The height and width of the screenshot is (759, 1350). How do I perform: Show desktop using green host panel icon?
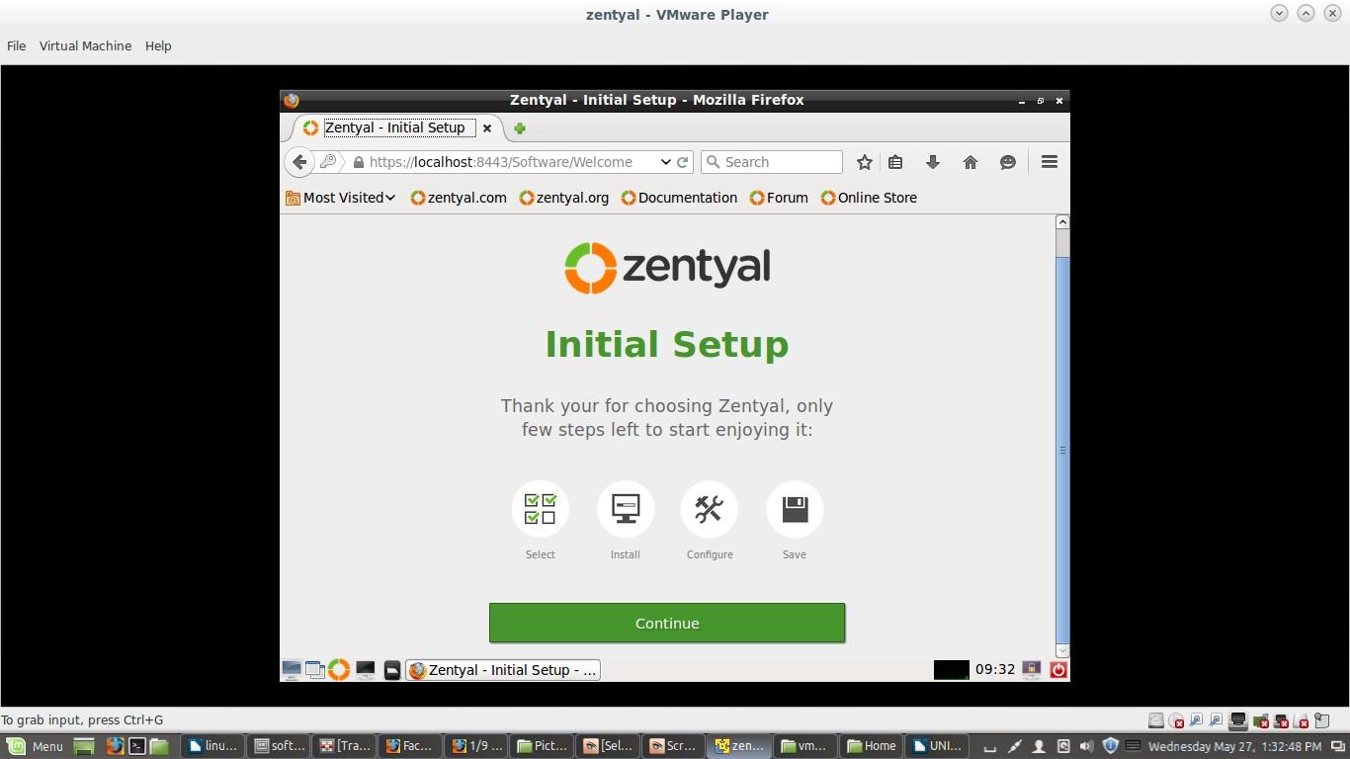pos(84,746)
